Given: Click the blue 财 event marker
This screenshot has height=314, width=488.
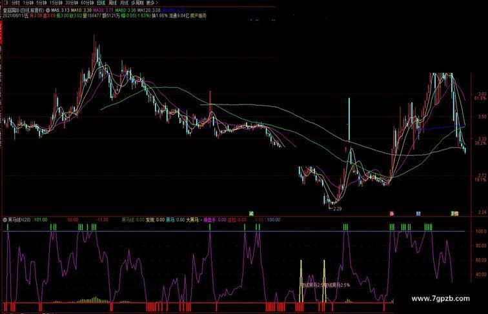Looking at the screenshot, I should [418, 213].
